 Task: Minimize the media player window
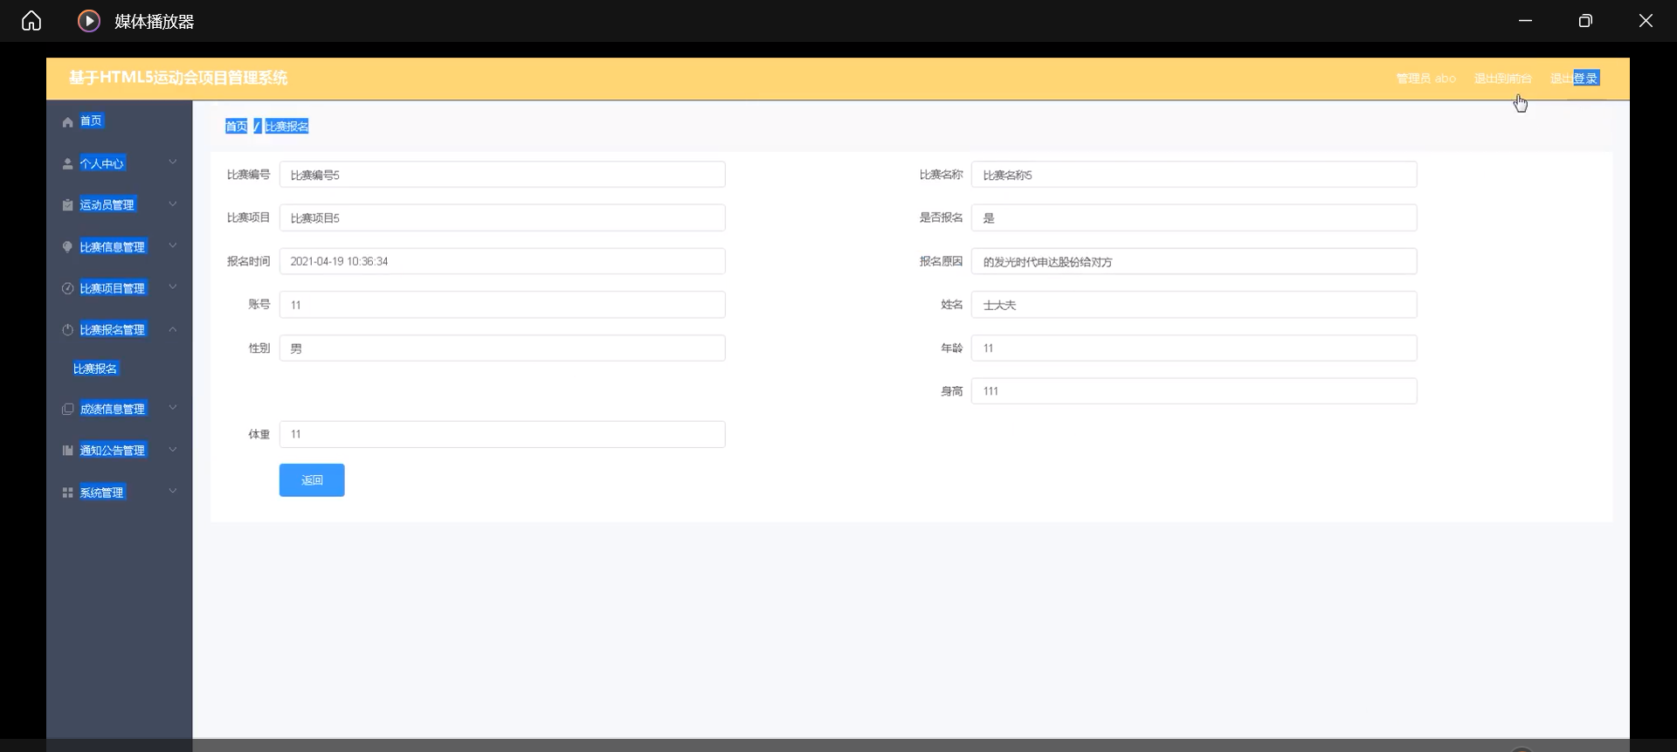pyautogui.click(x=1525, y=21)
